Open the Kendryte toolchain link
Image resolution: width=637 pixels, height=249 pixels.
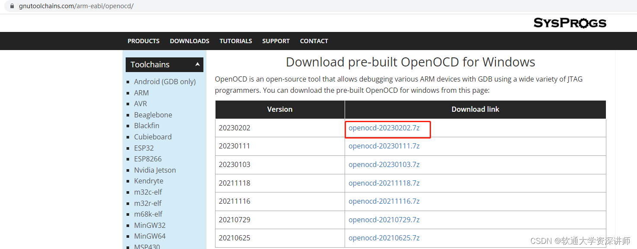coord(149,181)
